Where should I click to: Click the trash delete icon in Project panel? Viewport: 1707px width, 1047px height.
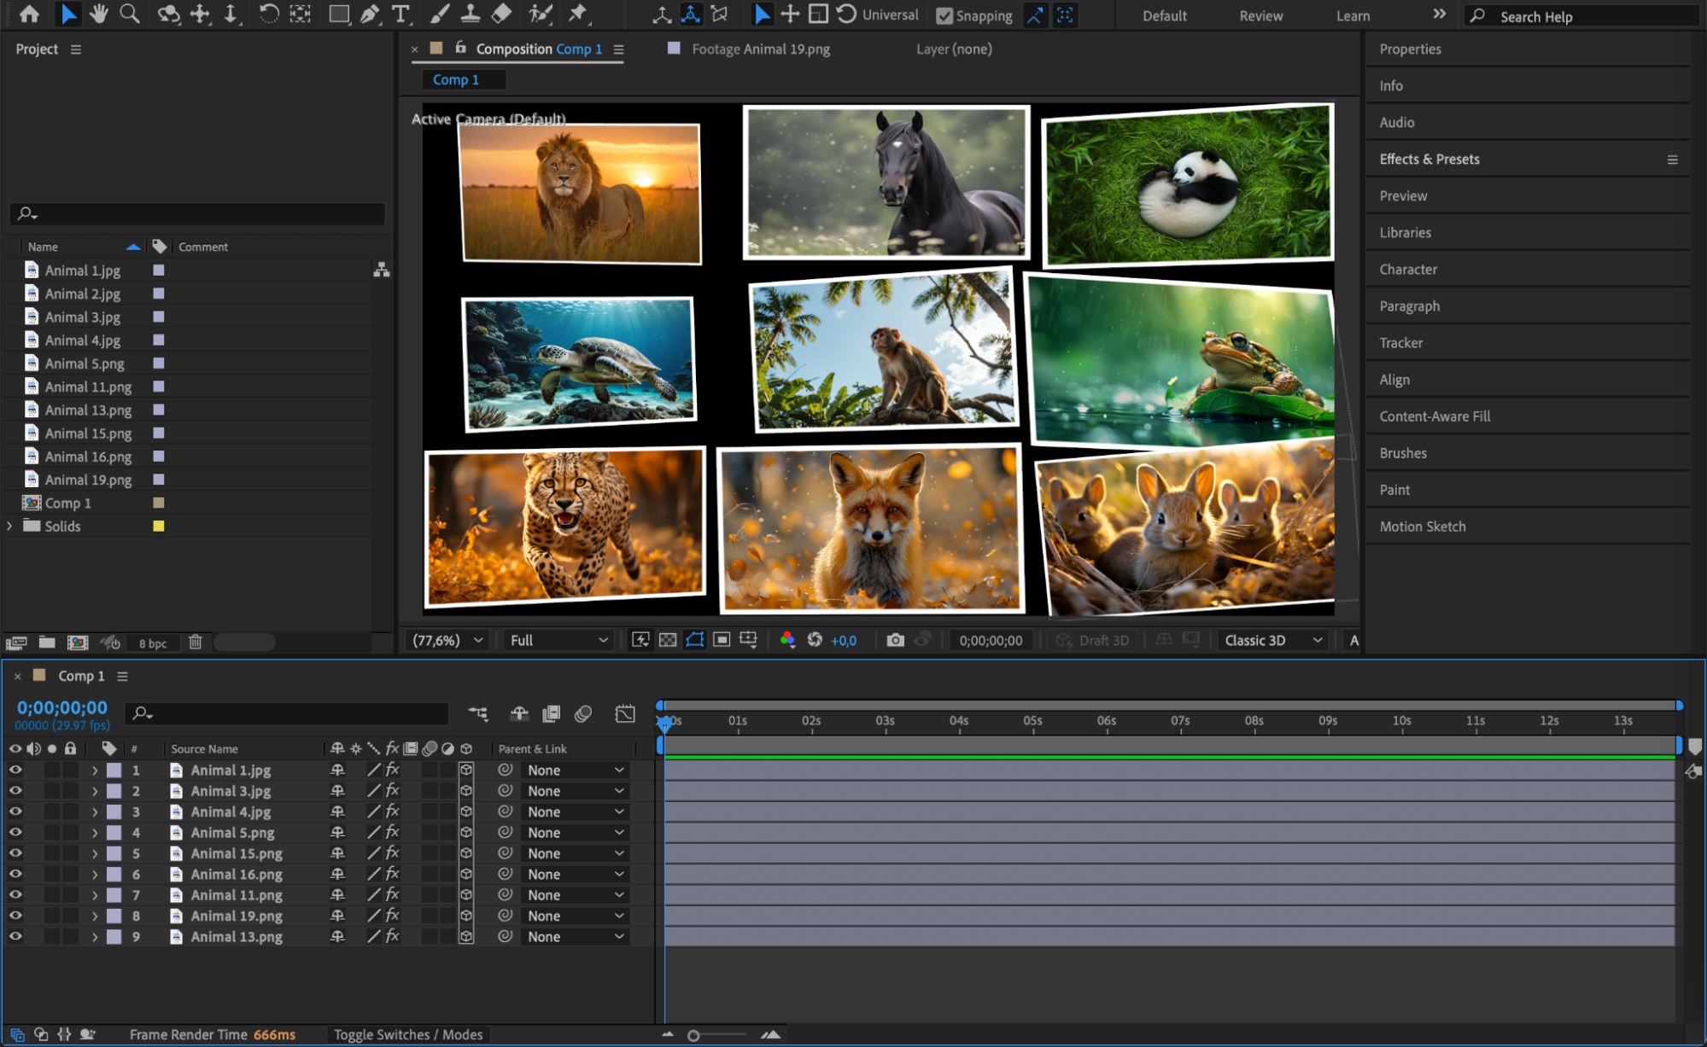tap(196, 643)
